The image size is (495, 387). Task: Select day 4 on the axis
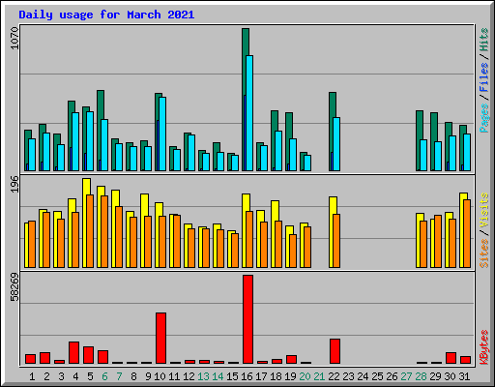pyautogui.click(x=75, y=376)
